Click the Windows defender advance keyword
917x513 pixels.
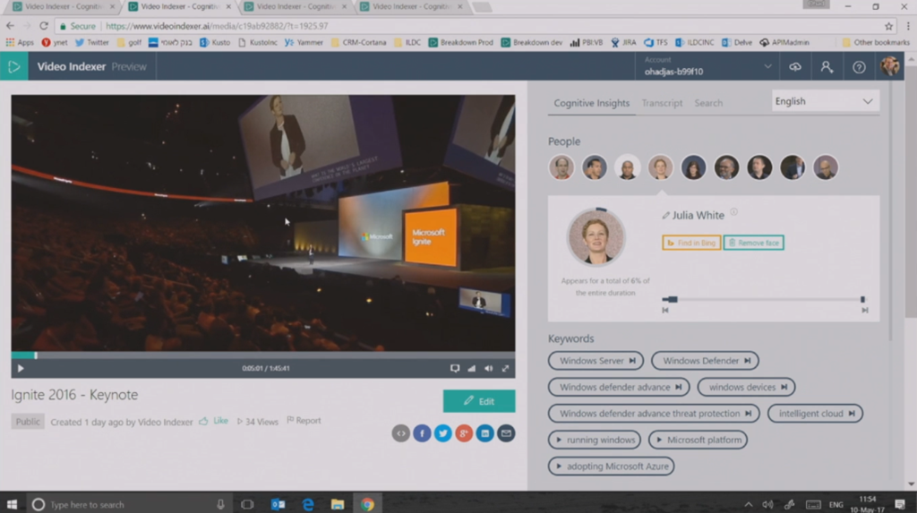619,388
